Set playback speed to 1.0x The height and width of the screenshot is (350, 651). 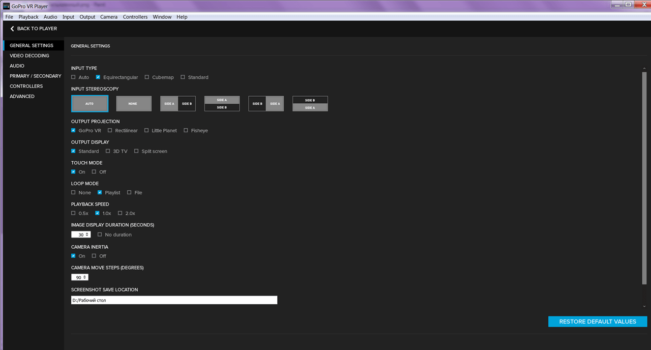pos(97,213)
